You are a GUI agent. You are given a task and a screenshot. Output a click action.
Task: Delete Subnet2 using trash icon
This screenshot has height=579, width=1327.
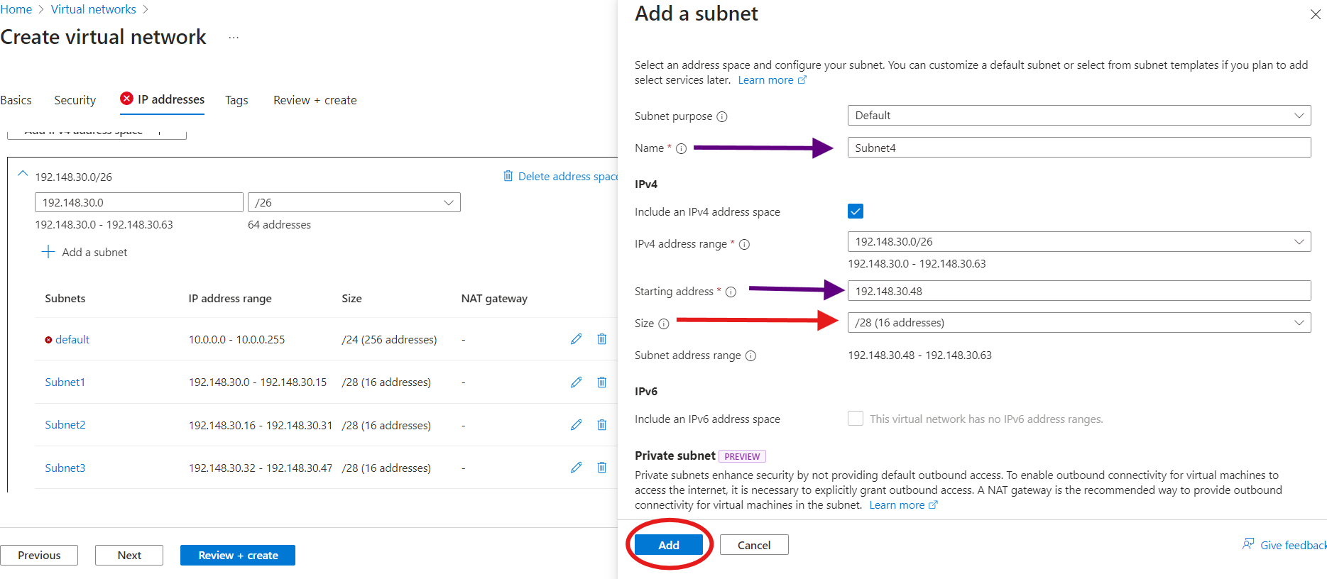[x=601, y=425]
